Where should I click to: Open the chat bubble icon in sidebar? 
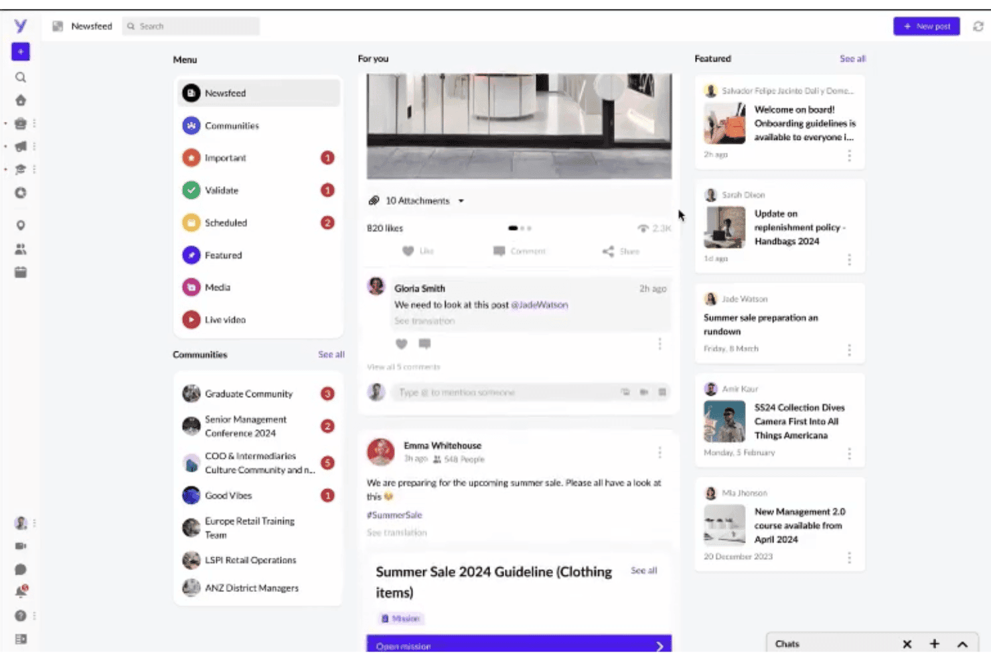tap(21, 569)
